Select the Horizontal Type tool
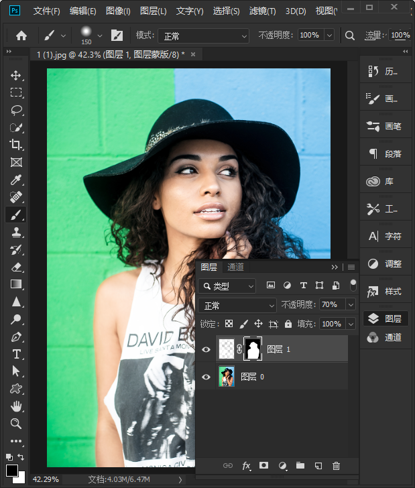The height and width of the screenshot is (488, 415). click(16, 354)
